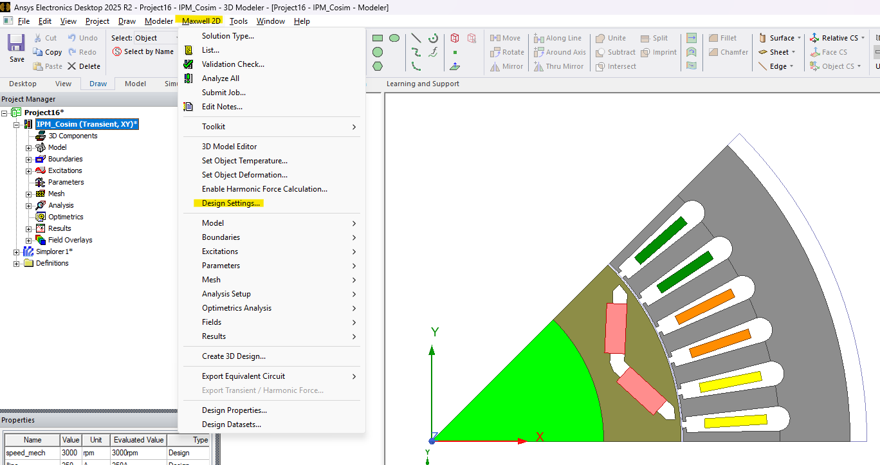Click the Mirror tool
Image resolution: width=880 pixels, height=465 pixels.
tap(506, 66)
